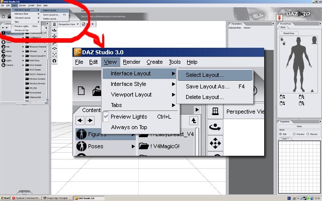Open the Puppeteer panel options arrow
The width and height of the screenshot is (322, 201).
[320, 122]
